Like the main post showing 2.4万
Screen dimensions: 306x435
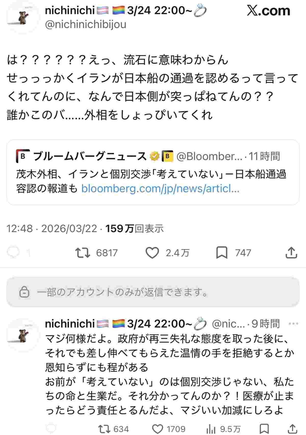pyautogui.click(x=152, y=253)
